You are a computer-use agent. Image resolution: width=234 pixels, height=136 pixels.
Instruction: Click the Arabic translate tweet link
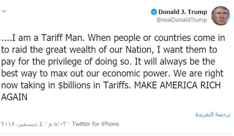tap(213, 115)
